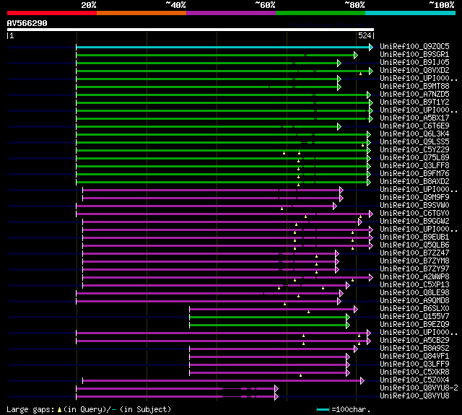Click the UniRef100_Q5QLB6 entry

point(414,245)
